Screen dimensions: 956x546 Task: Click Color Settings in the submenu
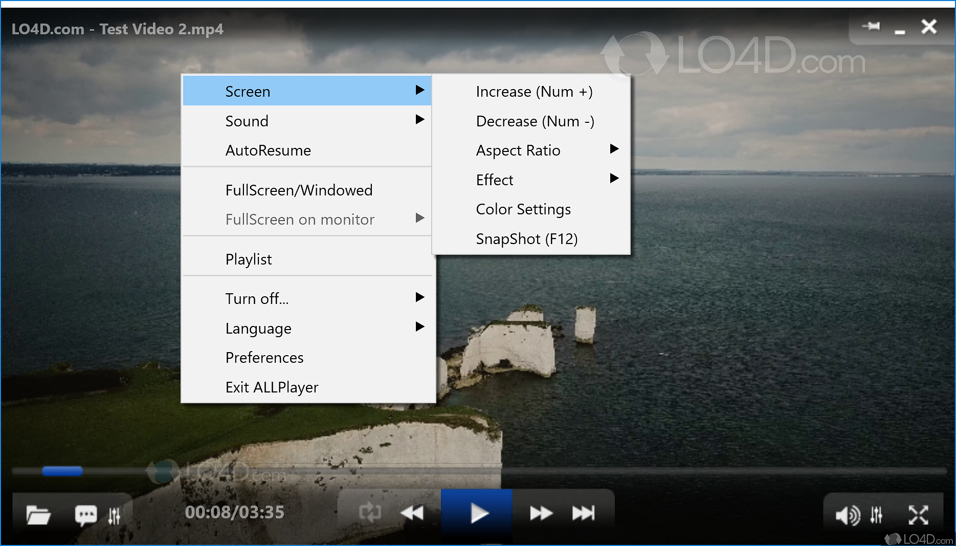pos(523,209)
